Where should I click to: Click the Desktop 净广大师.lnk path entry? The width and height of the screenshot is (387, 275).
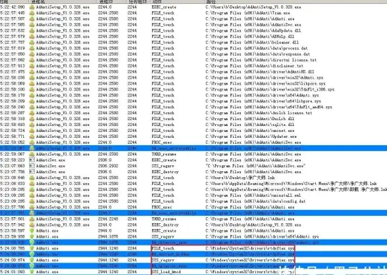click(240, 178)
